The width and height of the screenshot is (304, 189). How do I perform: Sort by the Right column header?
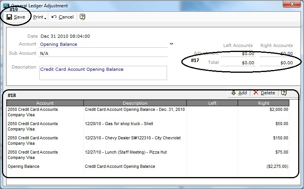[263, 103]
